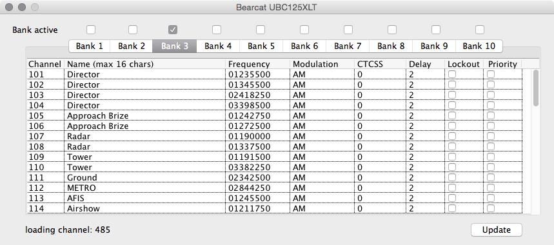Enable the Bank active checkbox above Bank 6
Viewport: 554px width, 245px height.
point(304,30)
